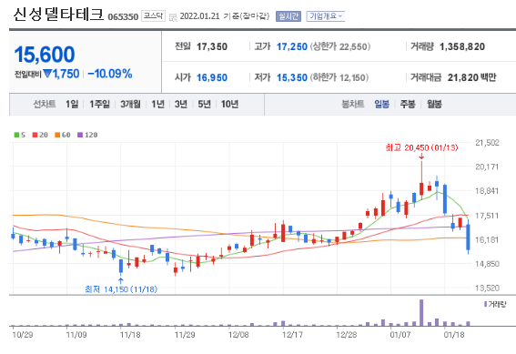Click the 11/18 date label on x-axis

130,335
